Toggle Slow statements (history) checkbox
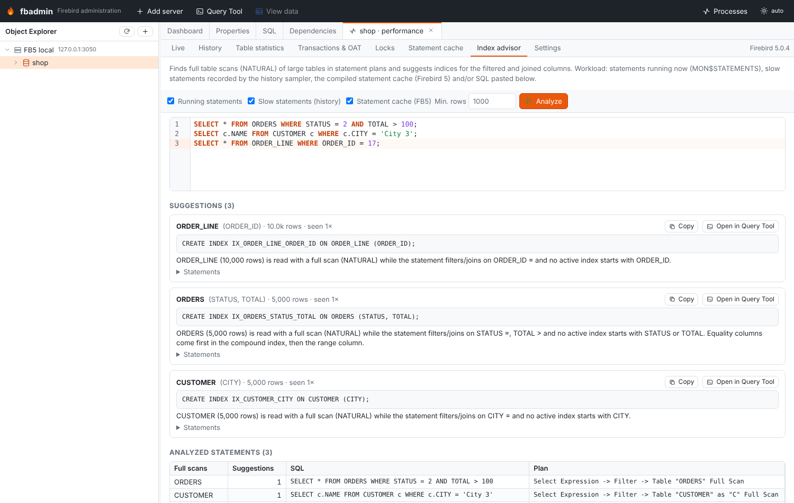The height and width of the screenshot is (503, 794). coord(251,101)
